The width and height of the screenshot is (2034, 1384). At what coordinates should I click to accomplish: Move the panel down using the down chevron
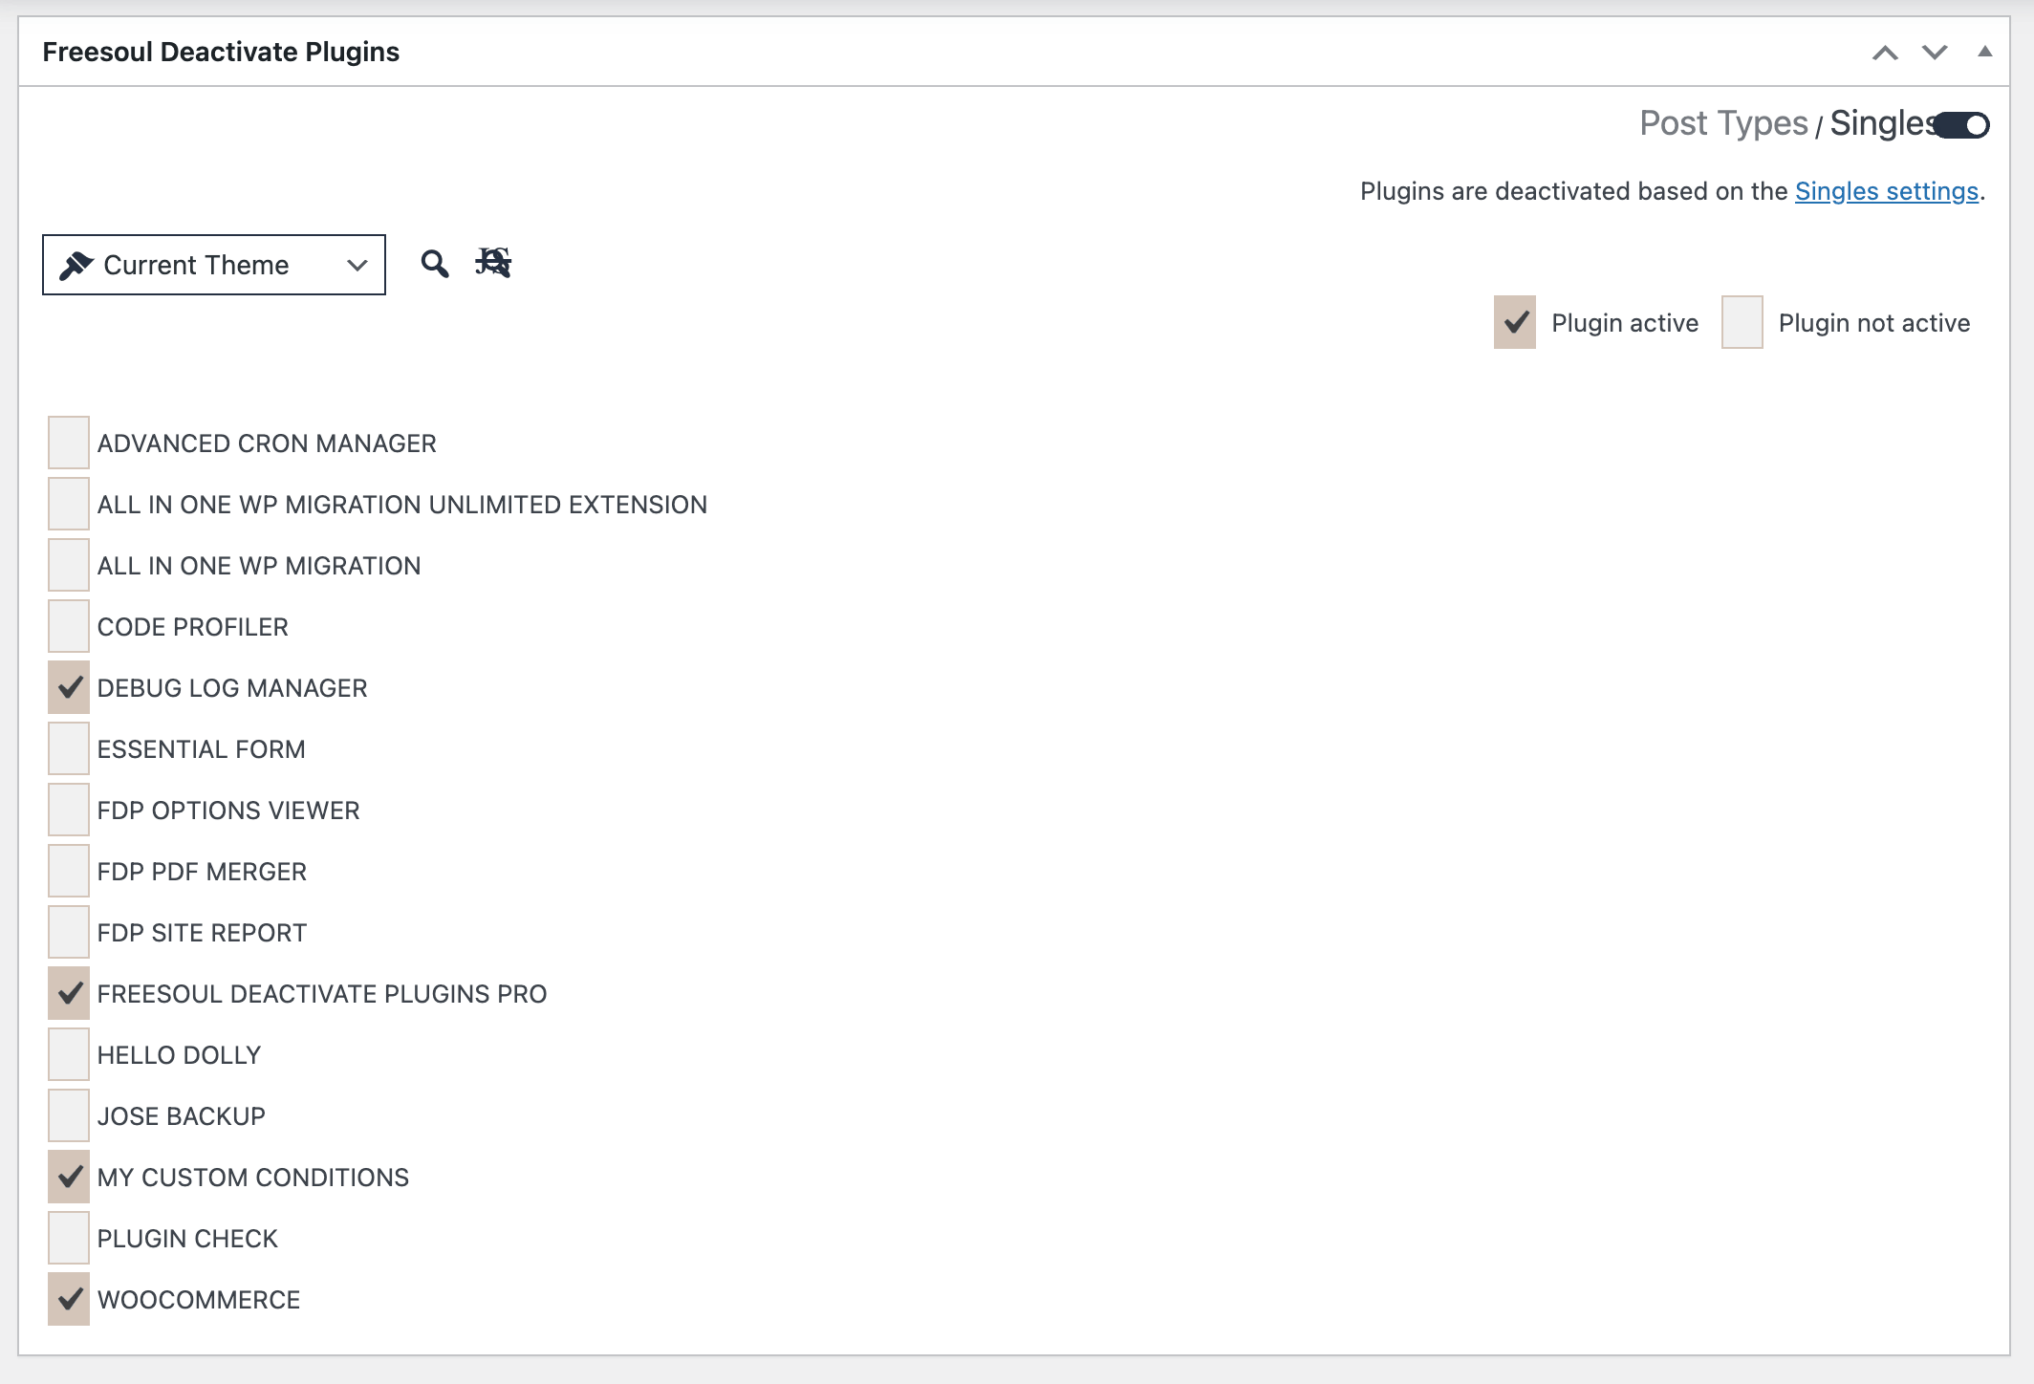click(1933, 53)
